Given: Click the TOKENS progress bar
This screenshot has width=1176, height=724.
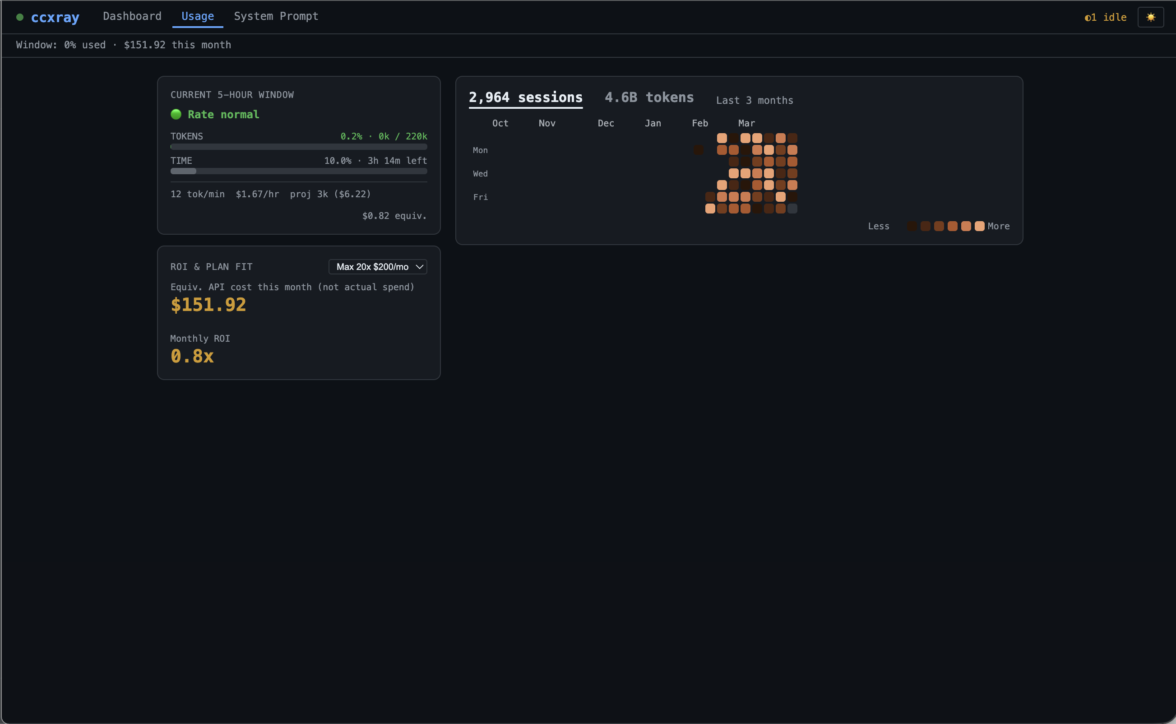Looking at the screenshot, I should [298, 147].
